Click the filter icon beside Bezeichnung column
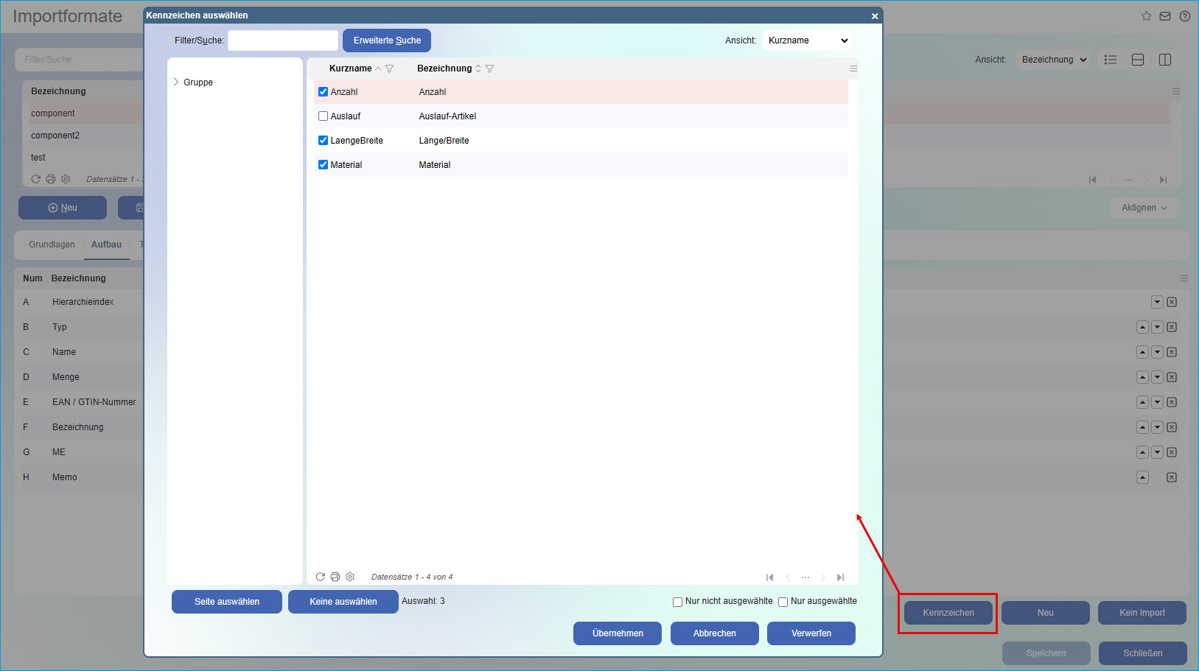 click(x=489, y=68)
